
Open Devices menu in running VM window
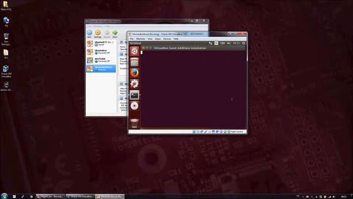coord(167,39)
